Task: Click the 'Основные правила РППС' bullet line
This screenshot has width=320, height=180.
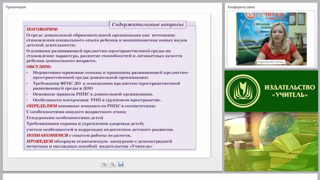Action: pos(93,94)
